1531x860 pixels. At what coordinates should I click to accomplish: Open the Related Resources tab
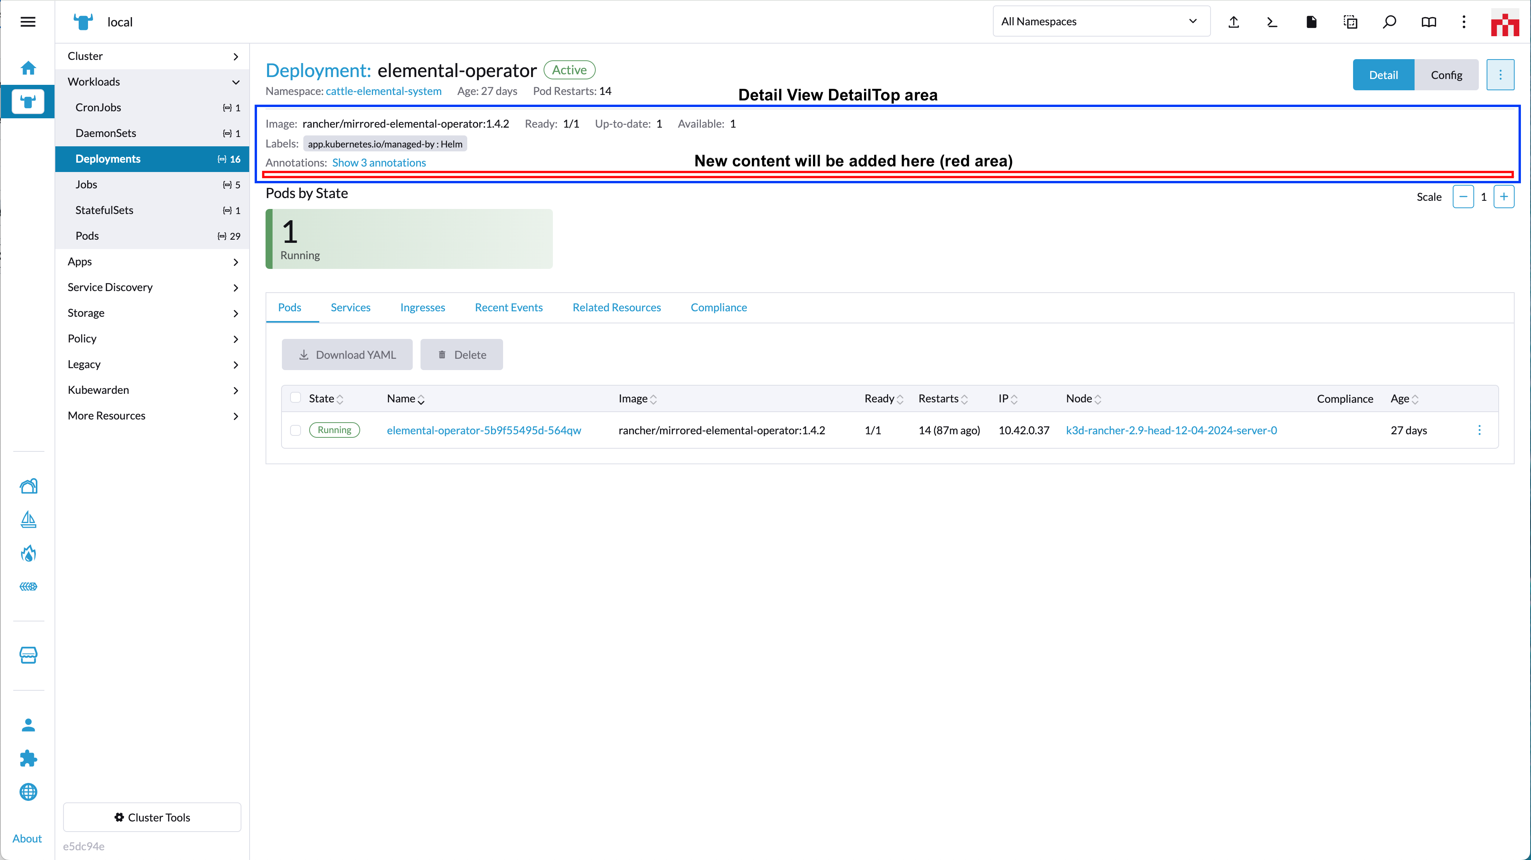click(616, 308)
